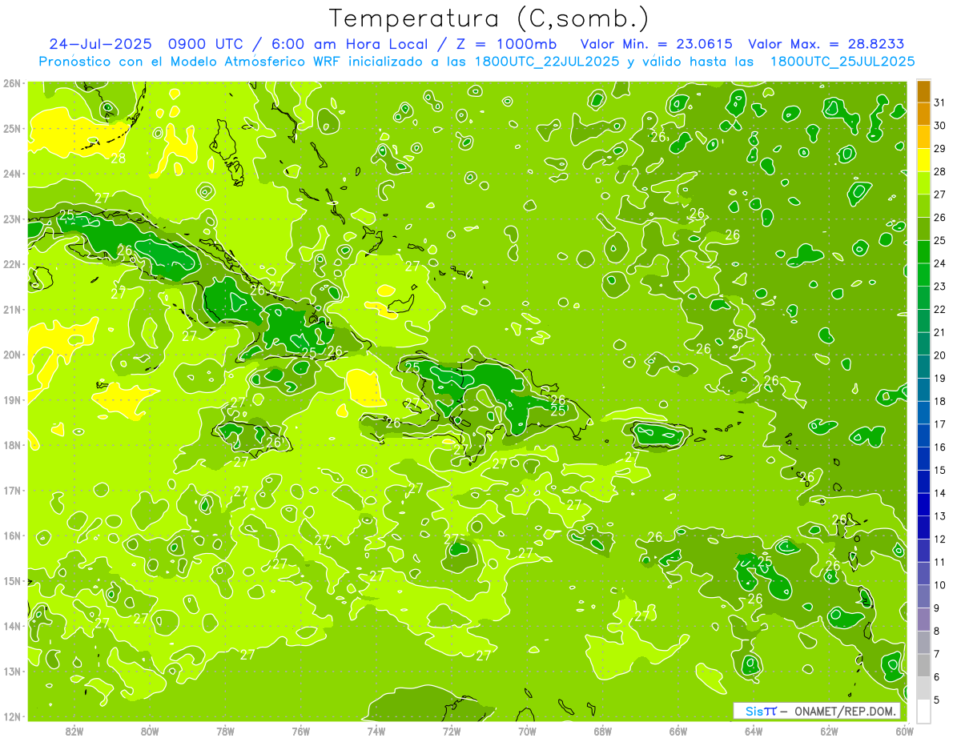The width and height of the screenshot is (961, 742).
Task: Select the date "24-Jul-2025" in header
Action: (100, 43)
